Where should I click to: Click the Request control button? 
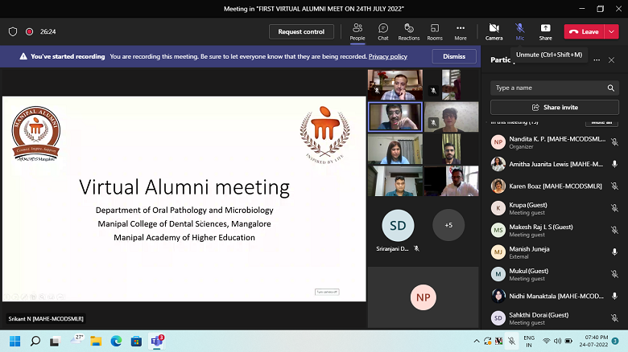tap(301, 31)
